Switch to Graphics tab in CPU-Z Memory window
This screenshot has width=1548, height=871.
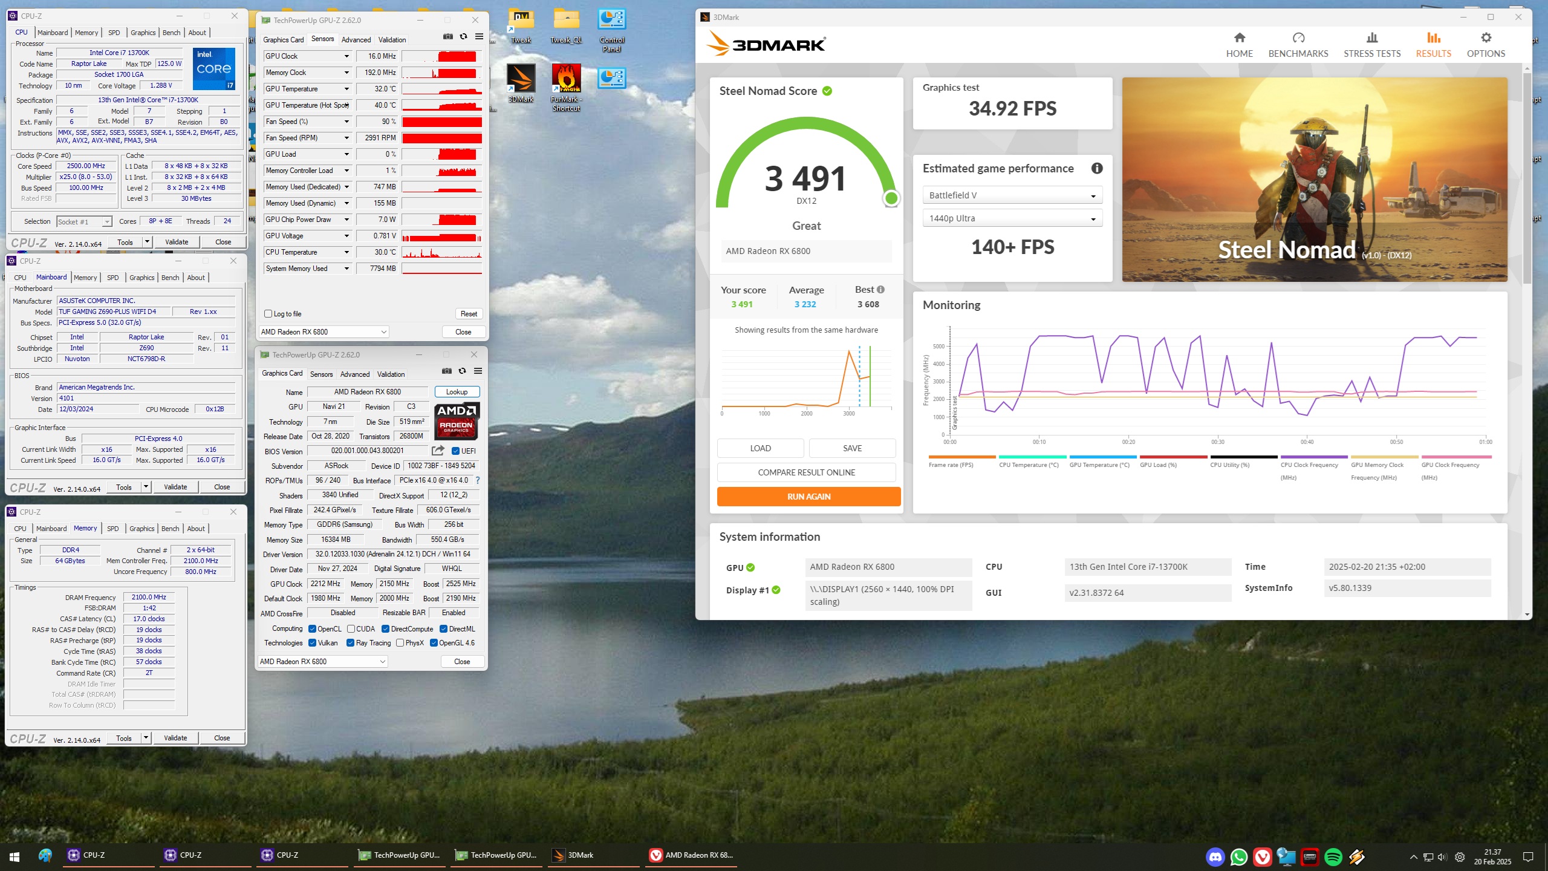pyautogui.click(x=142, y=529)
